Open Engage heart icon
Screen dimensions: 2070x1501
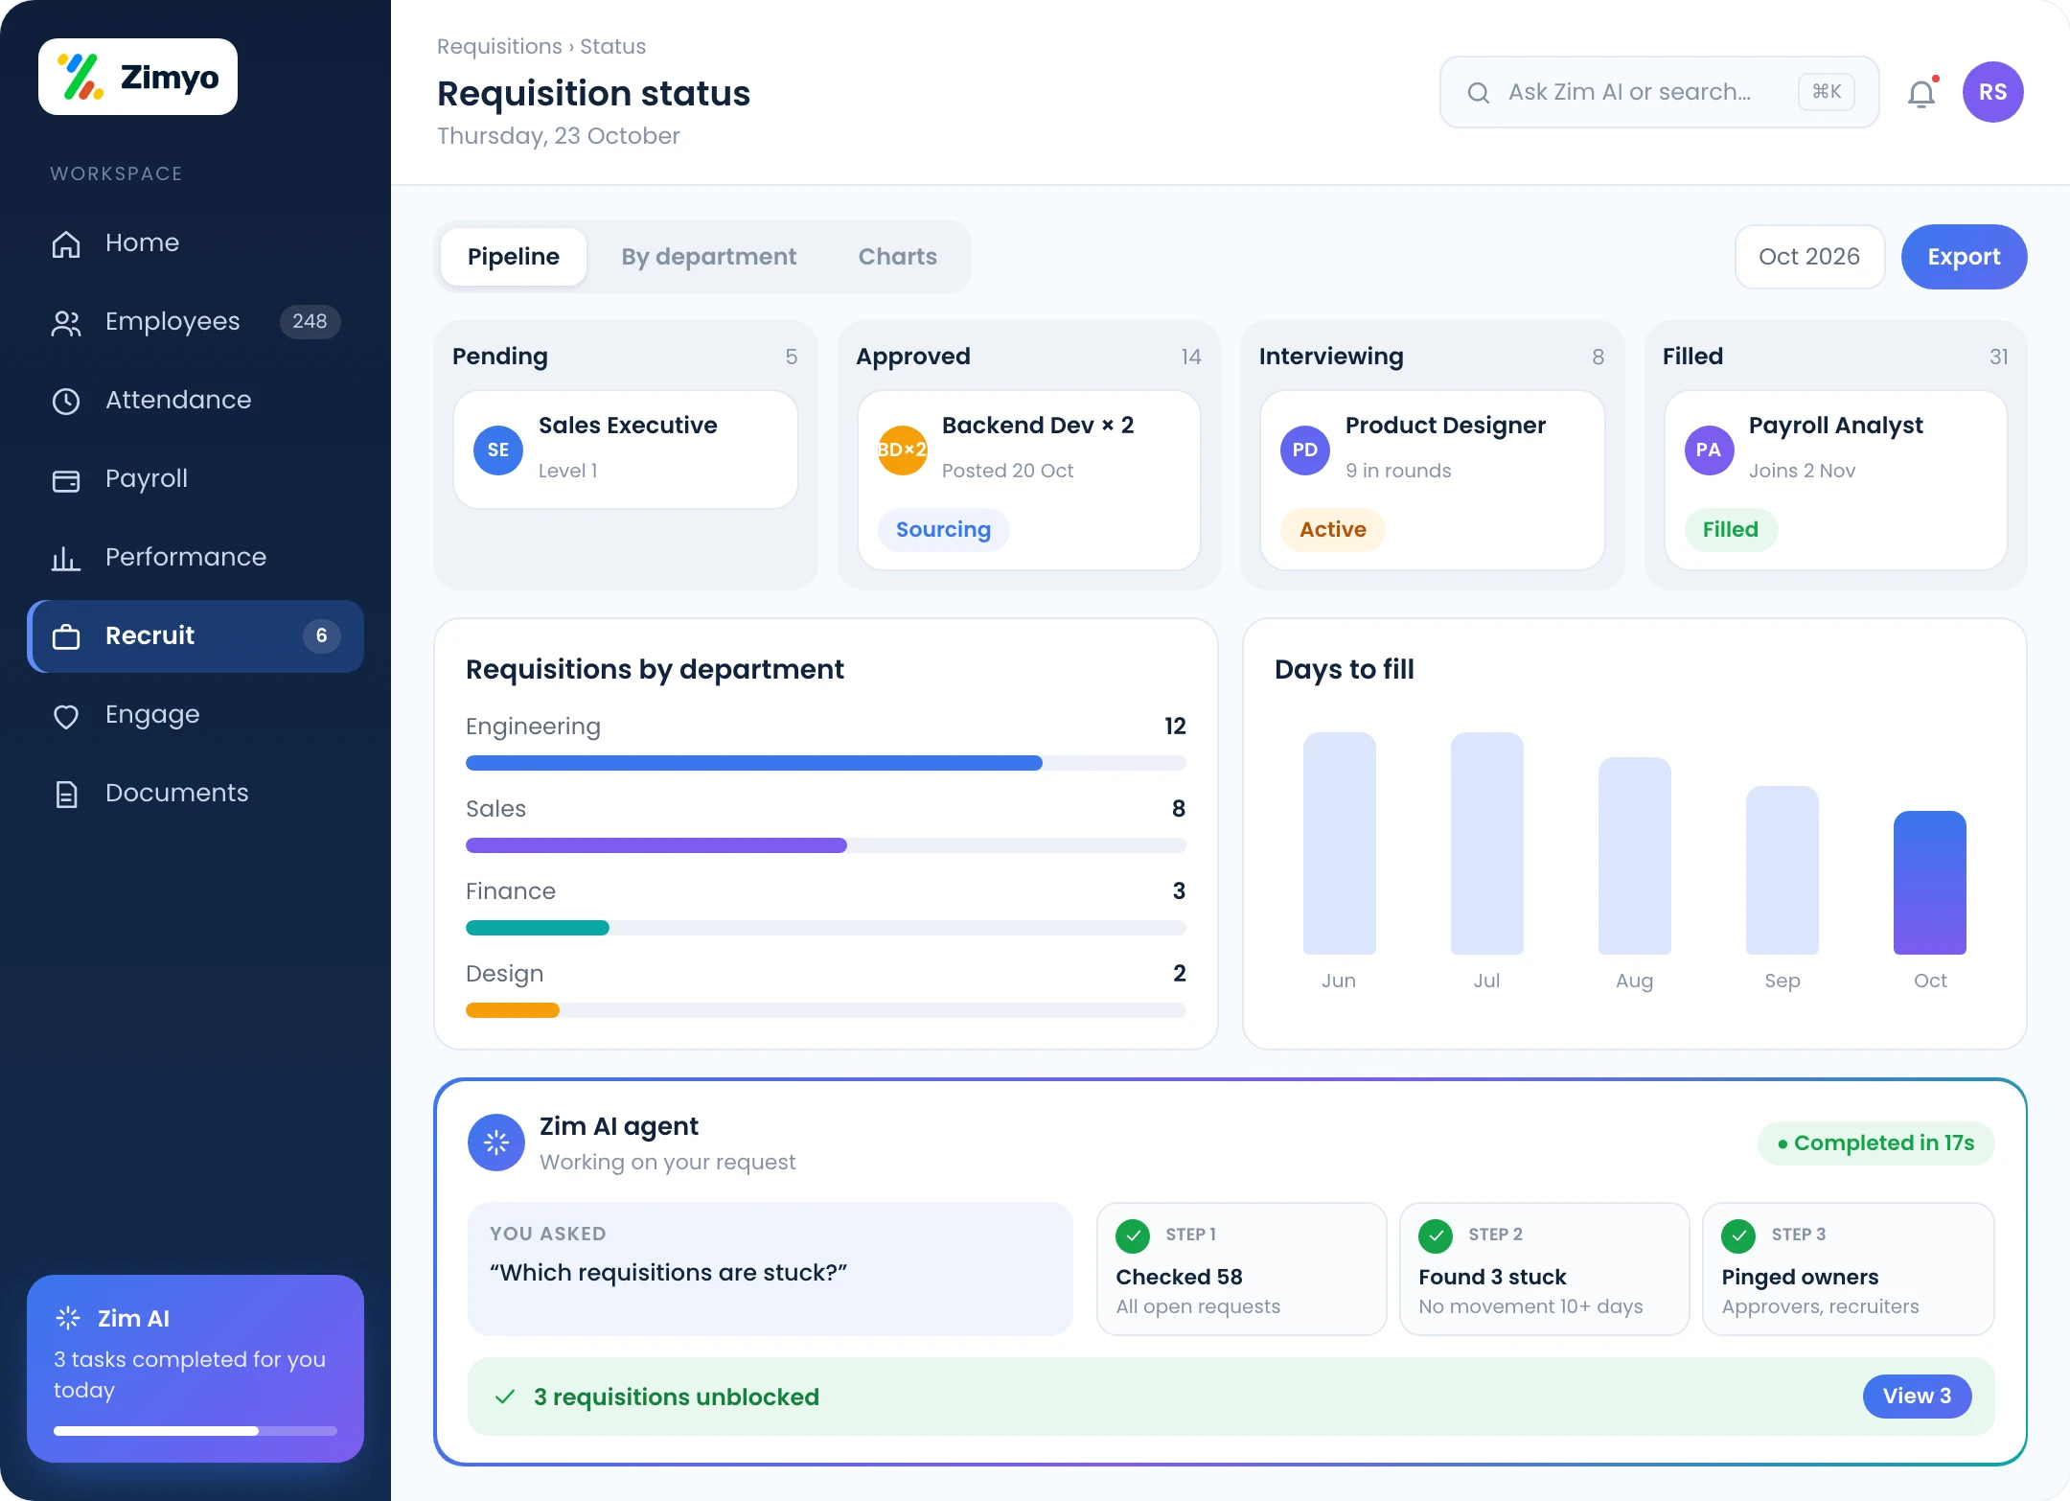(x=66, y=716)
